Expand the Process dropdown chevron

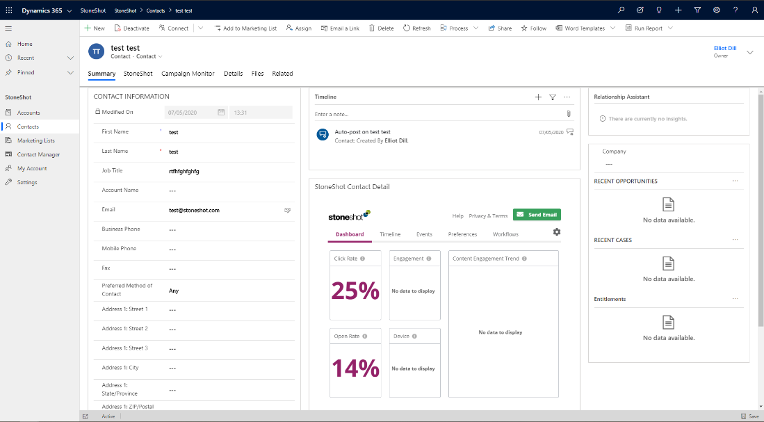476,29
